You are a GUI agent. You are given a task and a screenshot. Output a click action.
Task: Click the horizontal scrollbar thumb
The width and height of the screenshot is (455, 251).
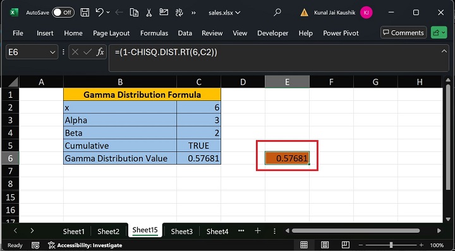(355, 231)
